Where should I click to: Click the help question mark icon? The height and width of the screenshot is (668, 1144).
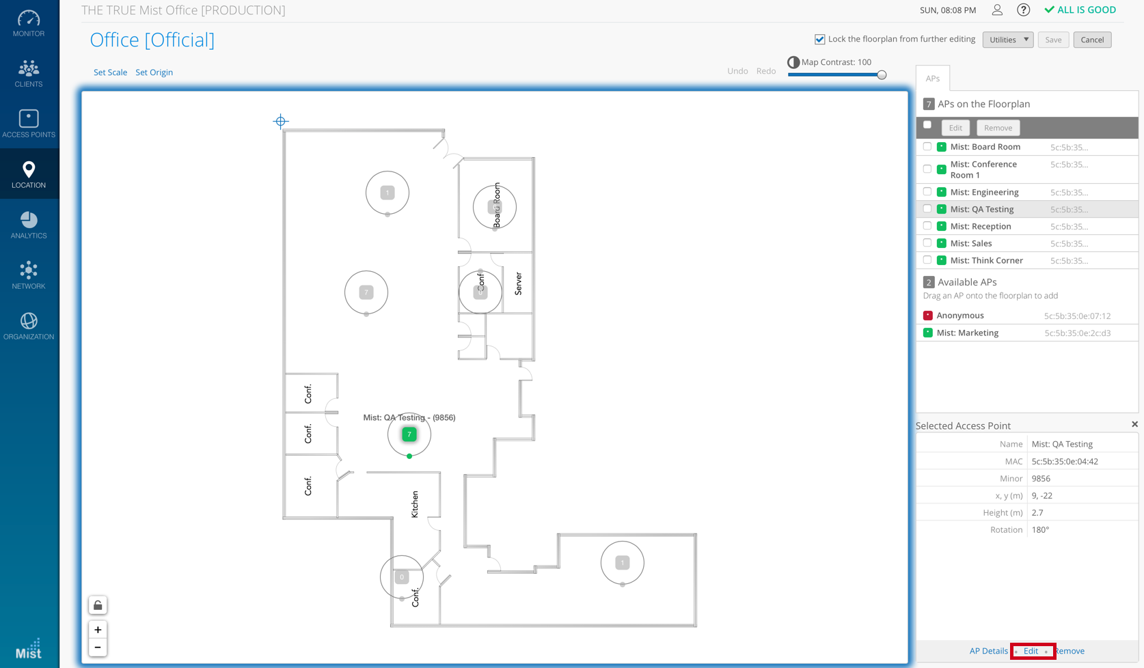pyautogui.click(x=1023, y=10)
